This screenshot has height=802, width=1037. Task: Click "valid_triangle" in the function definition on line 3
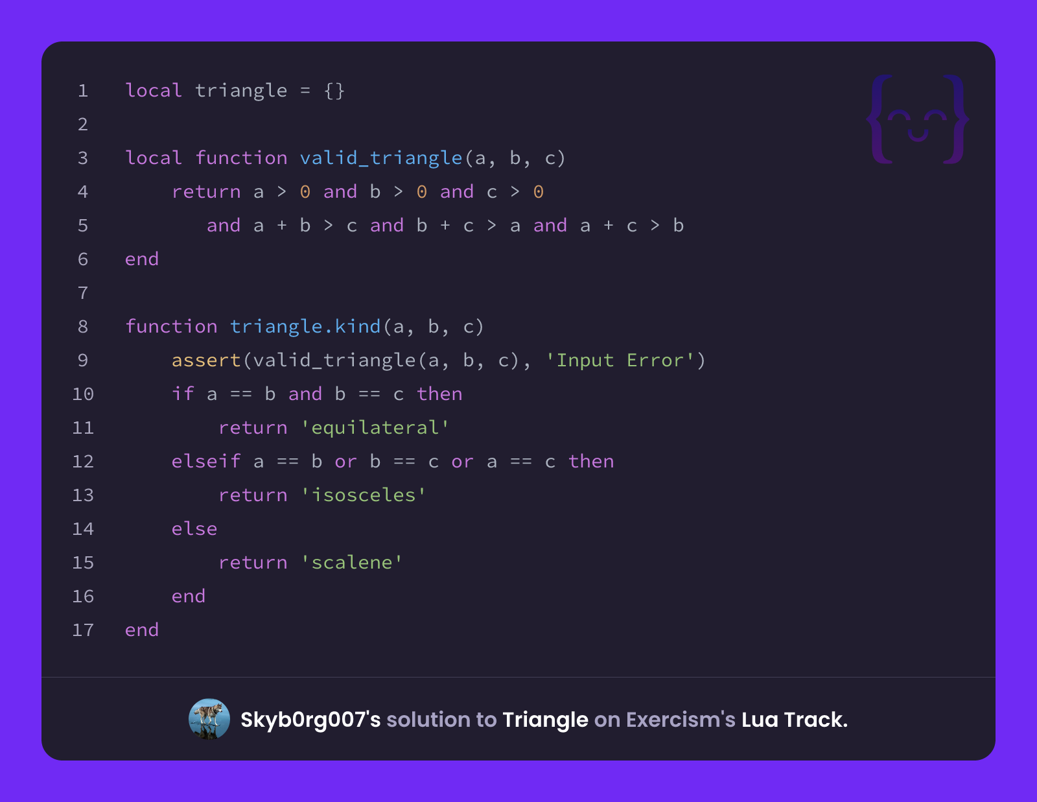[381, 158]
